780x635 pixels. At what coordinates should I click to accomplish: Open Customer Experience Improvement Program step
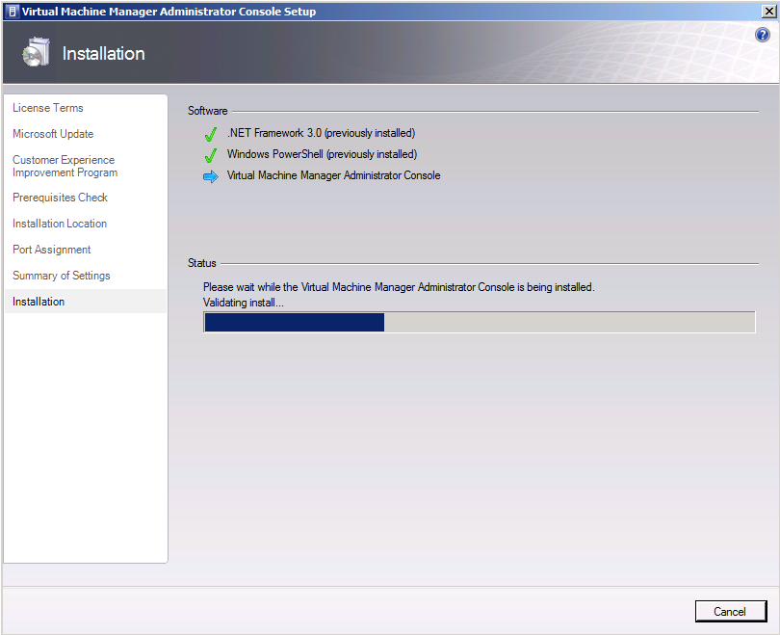coord(65,166)
